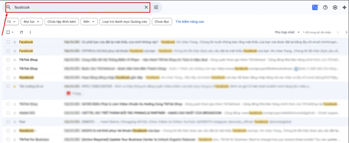Click the translate extension icon

[315, 7]
